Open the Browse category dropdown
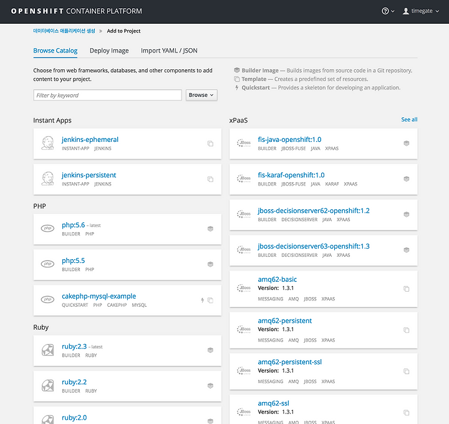Screen dimensions: 449x424 click(x=201, y=95)
